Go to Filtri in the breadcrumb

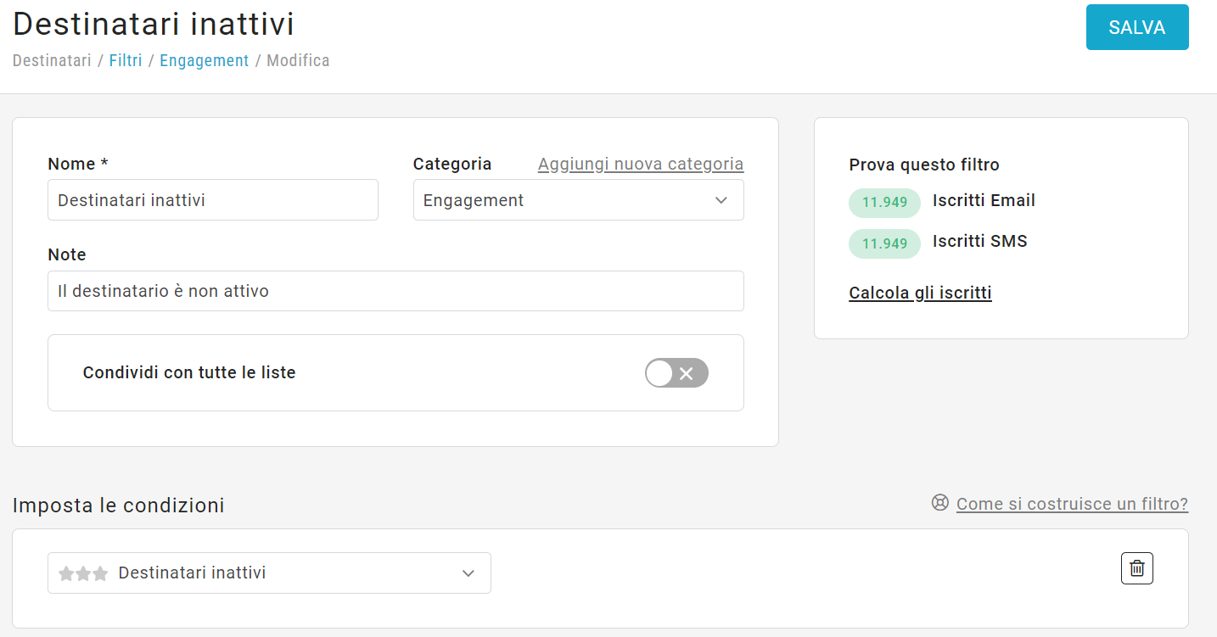(x=126, y=61)
